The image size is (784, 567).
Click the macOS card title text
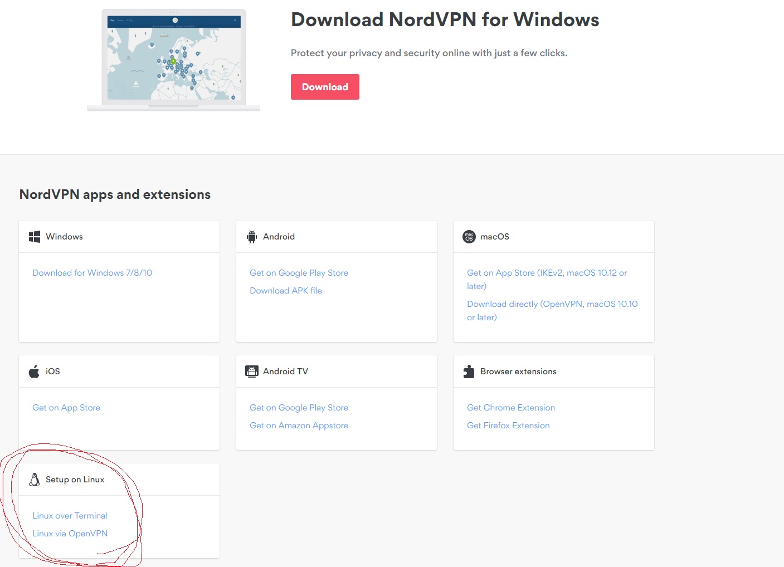495,237
